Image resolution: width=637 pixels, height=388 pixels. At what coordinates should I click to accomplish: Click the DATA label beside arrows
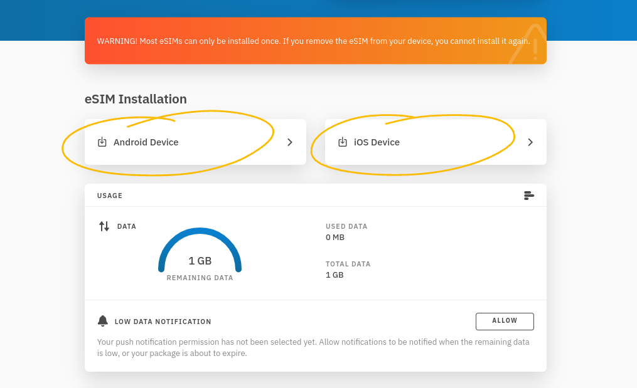click(x=127, y=226)
